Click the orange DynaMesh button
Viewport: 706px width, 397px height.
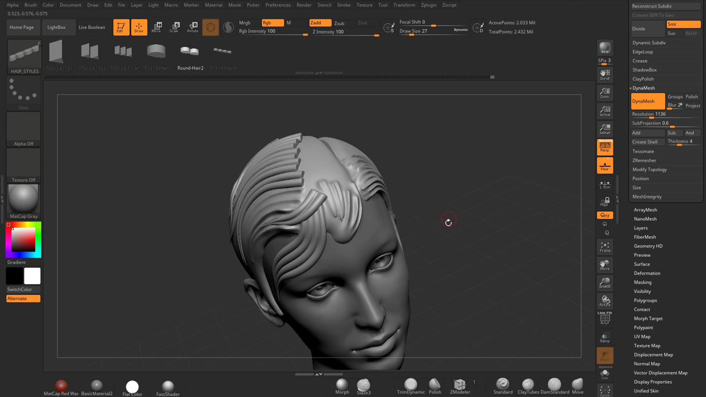click(648, 101)
